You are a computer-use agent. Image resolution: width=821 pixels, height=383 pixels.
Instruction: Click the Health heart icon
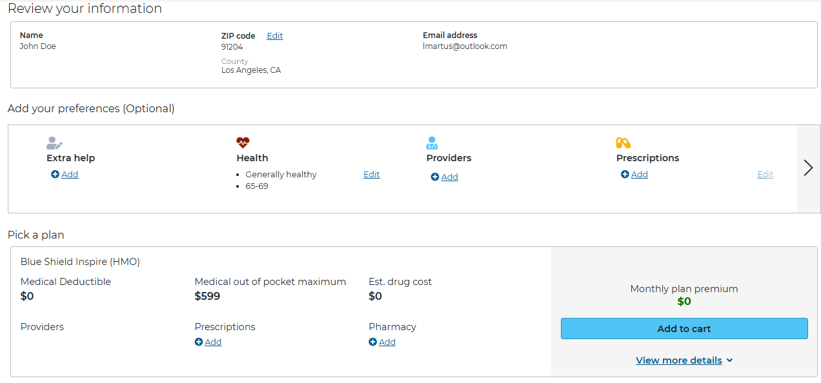243,142
